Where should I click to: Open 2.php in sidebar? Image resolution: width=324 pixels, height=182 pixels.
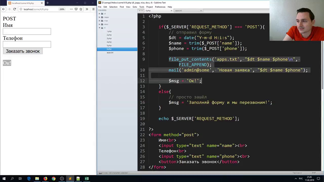(x=109, y=35)
